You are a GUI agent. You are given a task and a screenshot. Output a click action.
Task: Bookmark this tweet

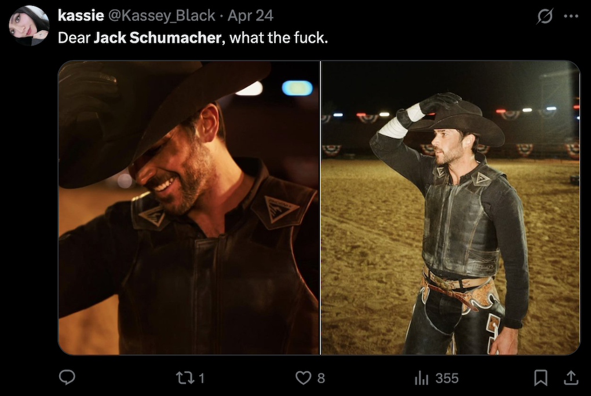point(541,378)
